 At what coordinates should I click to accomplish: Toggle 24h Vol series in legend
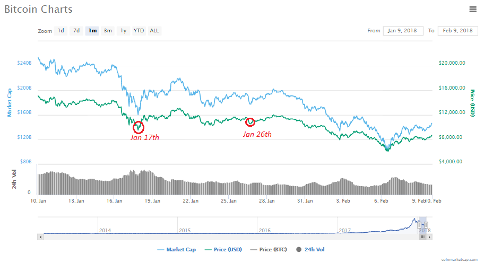pos(310,249)
